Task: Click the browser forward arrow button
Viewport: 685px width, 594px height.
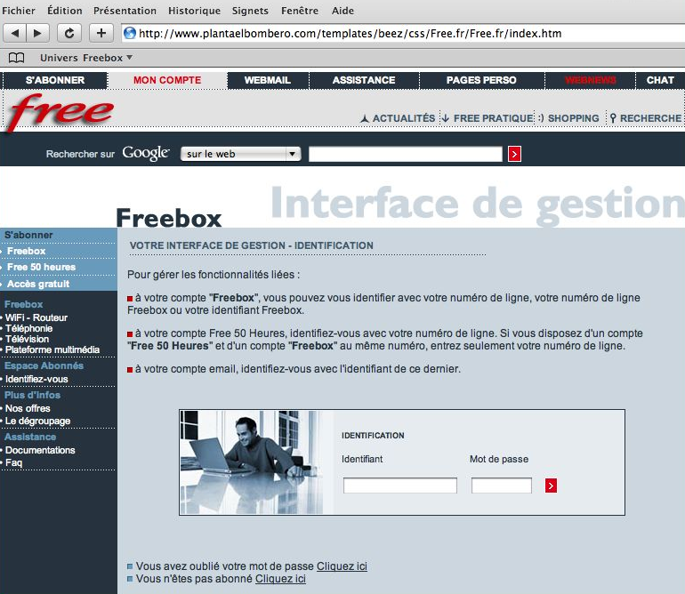Action: tap(38, 33)
